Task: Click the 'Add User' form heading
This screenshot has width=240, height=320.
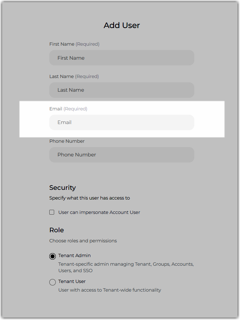Action: [122, 25]
